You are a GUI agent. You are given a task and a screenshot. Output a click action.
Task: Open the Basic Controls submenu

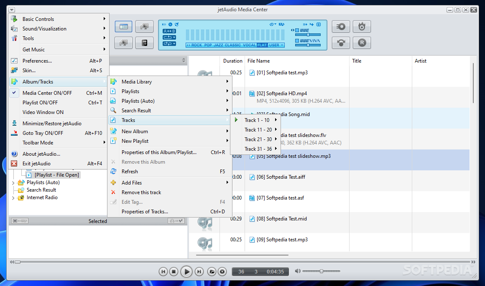click(58, 19)
